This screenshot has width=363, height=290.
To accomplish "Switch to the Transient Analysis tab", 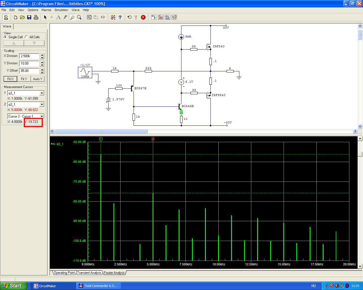I will click(89, 273).
